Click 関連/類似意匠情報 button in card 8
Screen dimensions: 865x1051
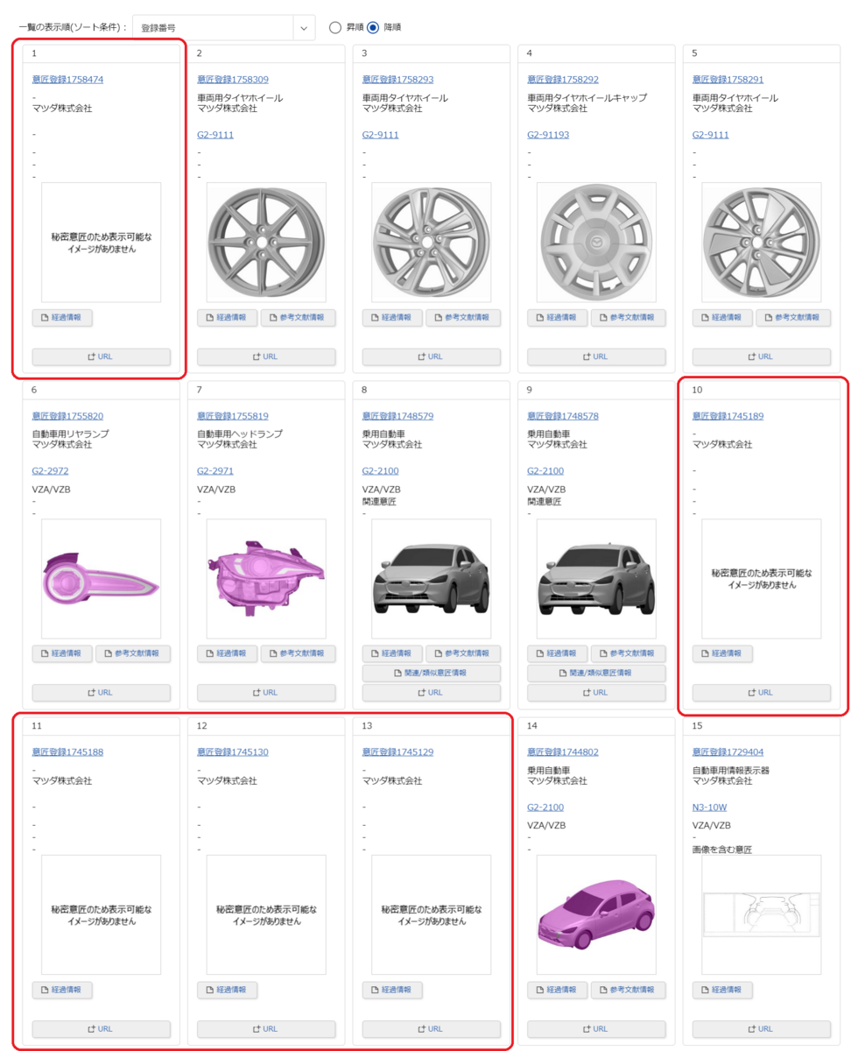tap(432, 674)
